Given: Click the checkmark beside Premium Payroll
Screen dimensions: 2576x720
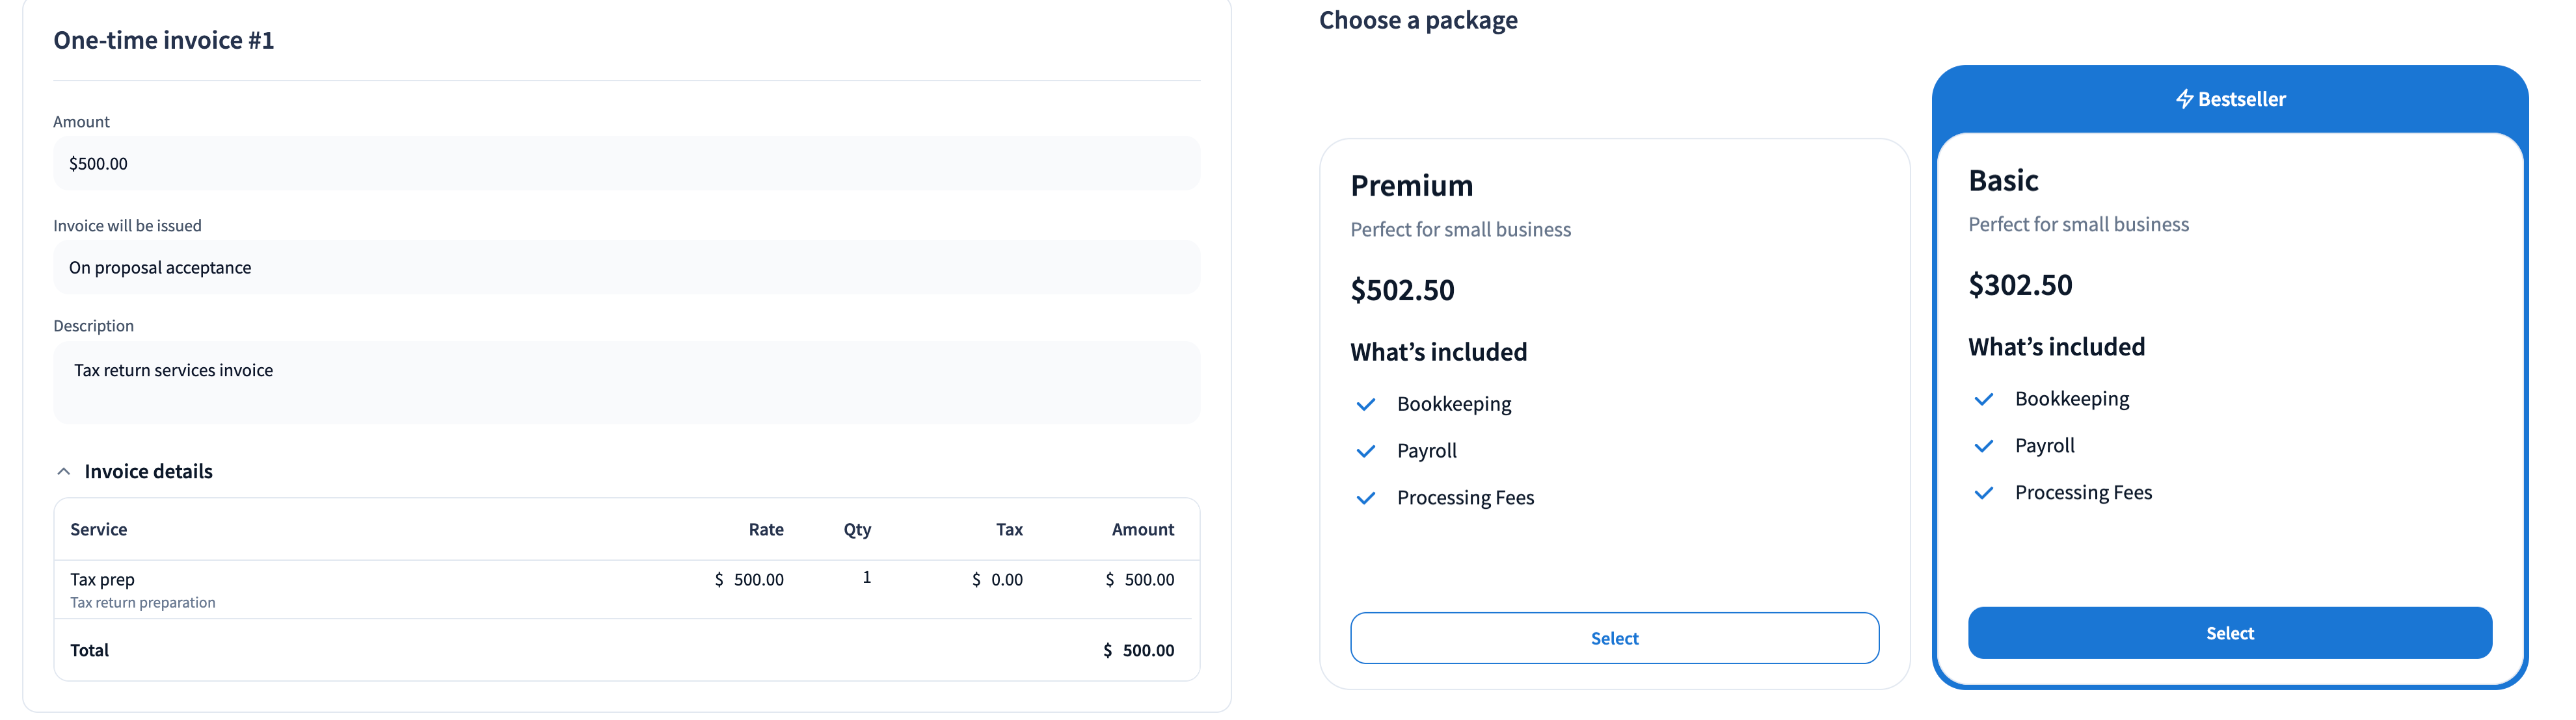Looking at the screenshot, I should click(1366, 452).
